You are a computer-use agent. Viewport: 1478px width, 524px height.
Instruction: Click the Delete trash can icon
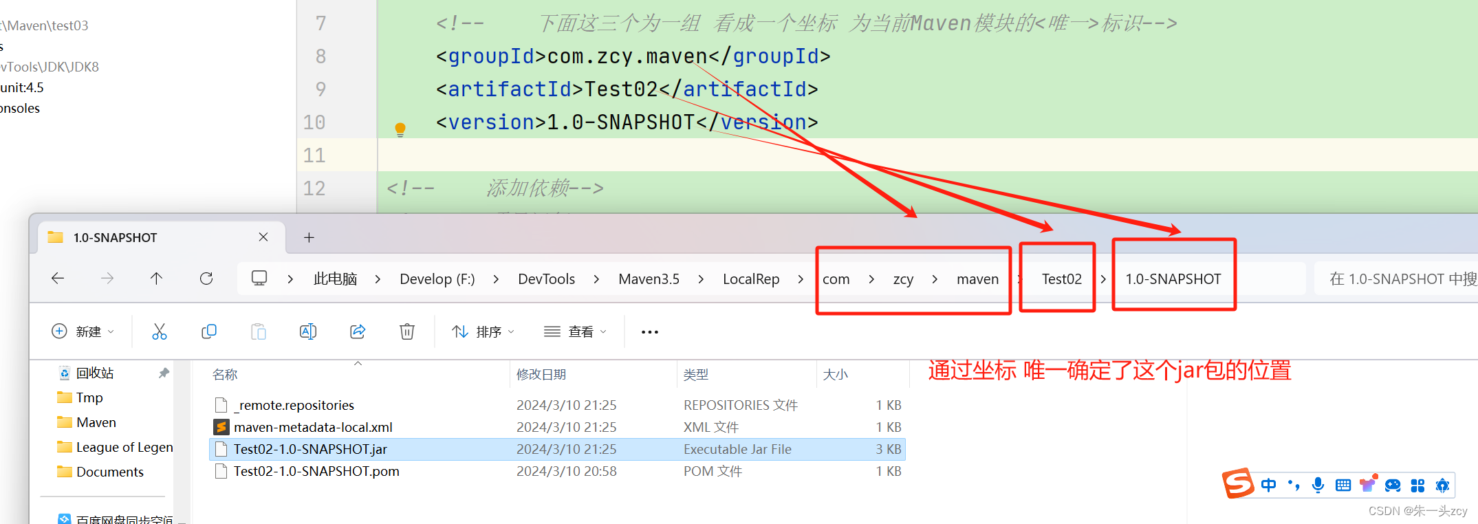click(x=407, y=331)
